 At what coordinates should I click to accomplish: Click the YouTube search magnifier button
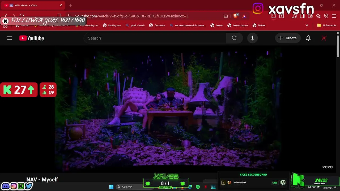pos(234,38)
